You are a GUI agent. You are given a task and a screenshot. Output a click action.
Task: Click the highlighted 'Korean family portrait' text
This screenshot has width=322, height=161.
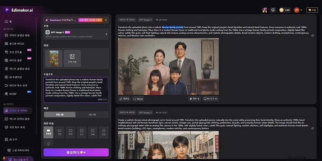[x=173, y=27]
